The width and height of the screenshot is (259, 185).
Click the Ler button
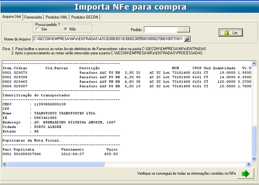point(231,33)
